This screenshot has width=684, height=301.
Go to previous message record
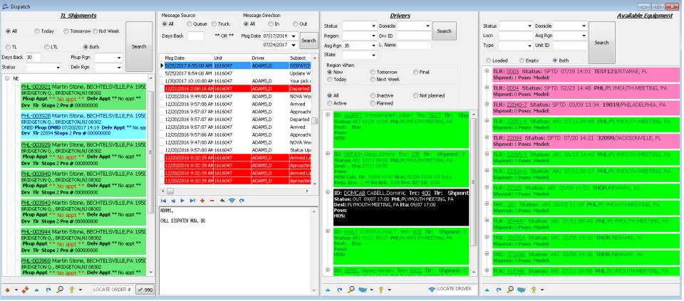pos(173,201)
